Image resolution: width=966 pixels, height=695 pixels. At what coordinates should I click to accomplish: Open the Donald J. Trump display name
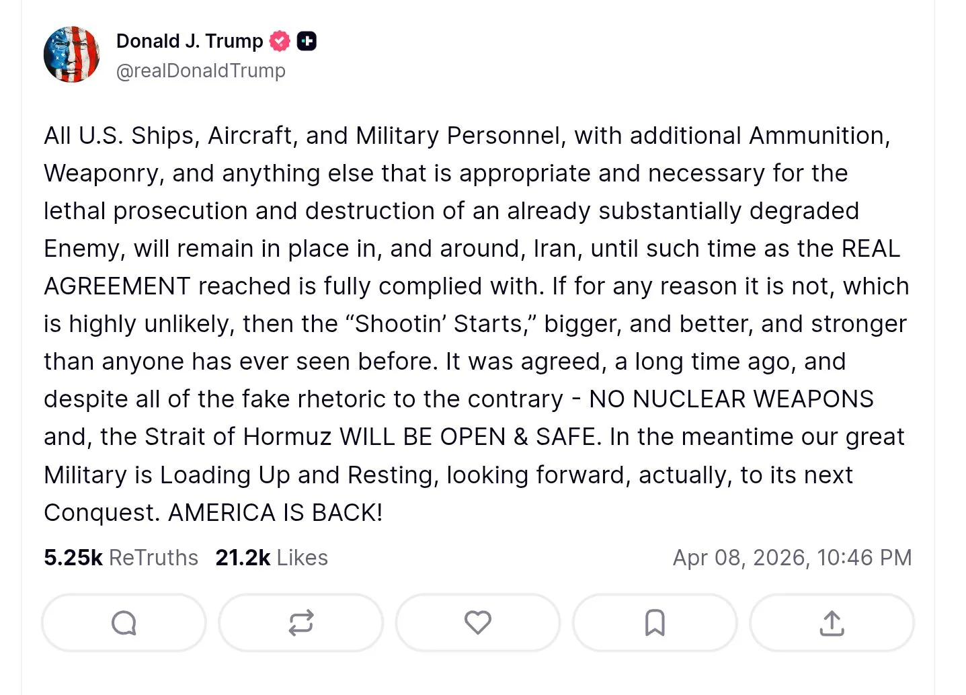click(190, 41)
